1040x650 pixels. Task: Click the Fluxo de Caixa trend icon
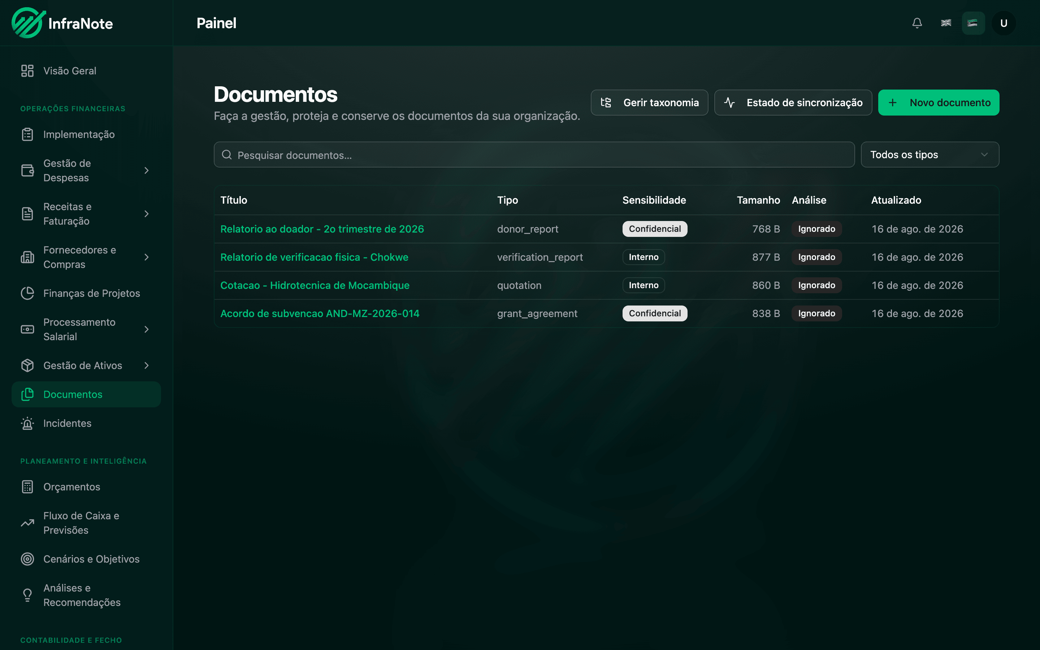tap(27, 523)
